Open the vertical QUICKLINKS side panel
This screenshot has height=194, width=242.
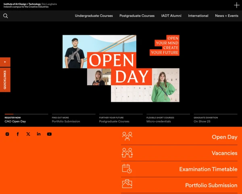(5, 80)
